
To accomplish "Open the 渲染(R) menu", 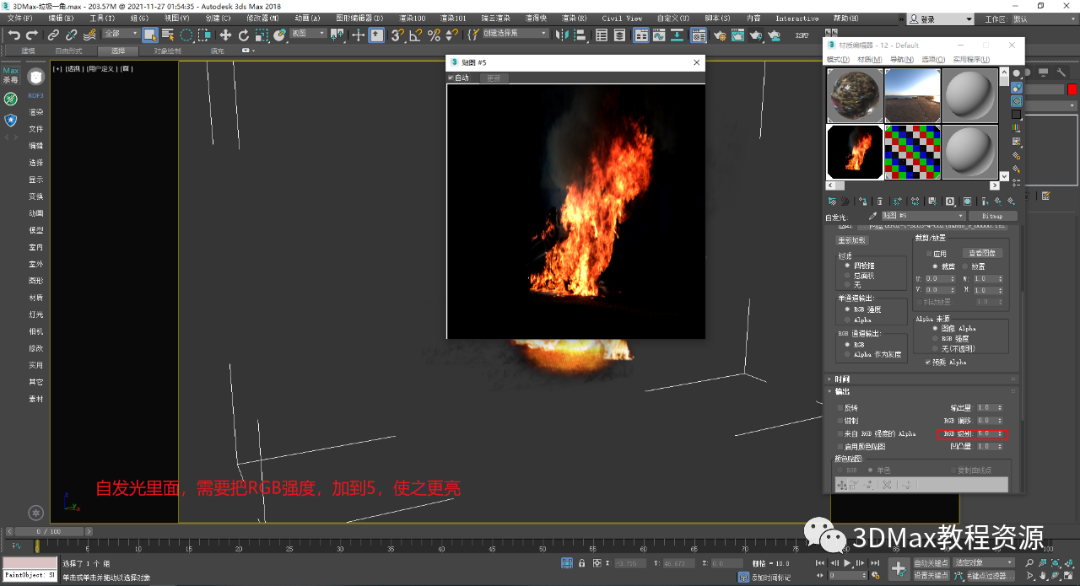I will (574, 18).
